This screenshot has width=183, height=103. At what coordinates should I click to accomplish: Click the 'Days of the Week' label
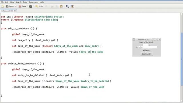click(146, 42)
